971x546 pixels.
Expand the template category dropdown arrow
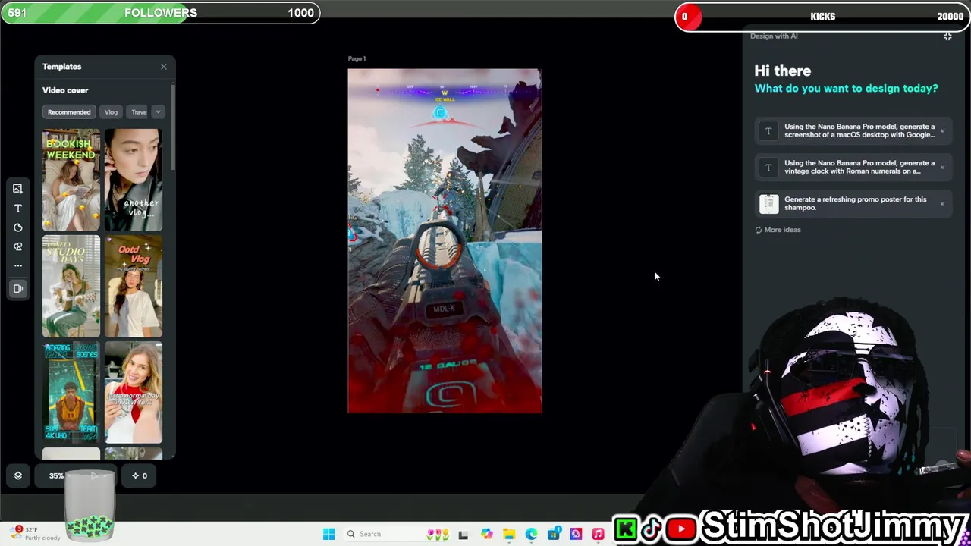tap(158, 112)
